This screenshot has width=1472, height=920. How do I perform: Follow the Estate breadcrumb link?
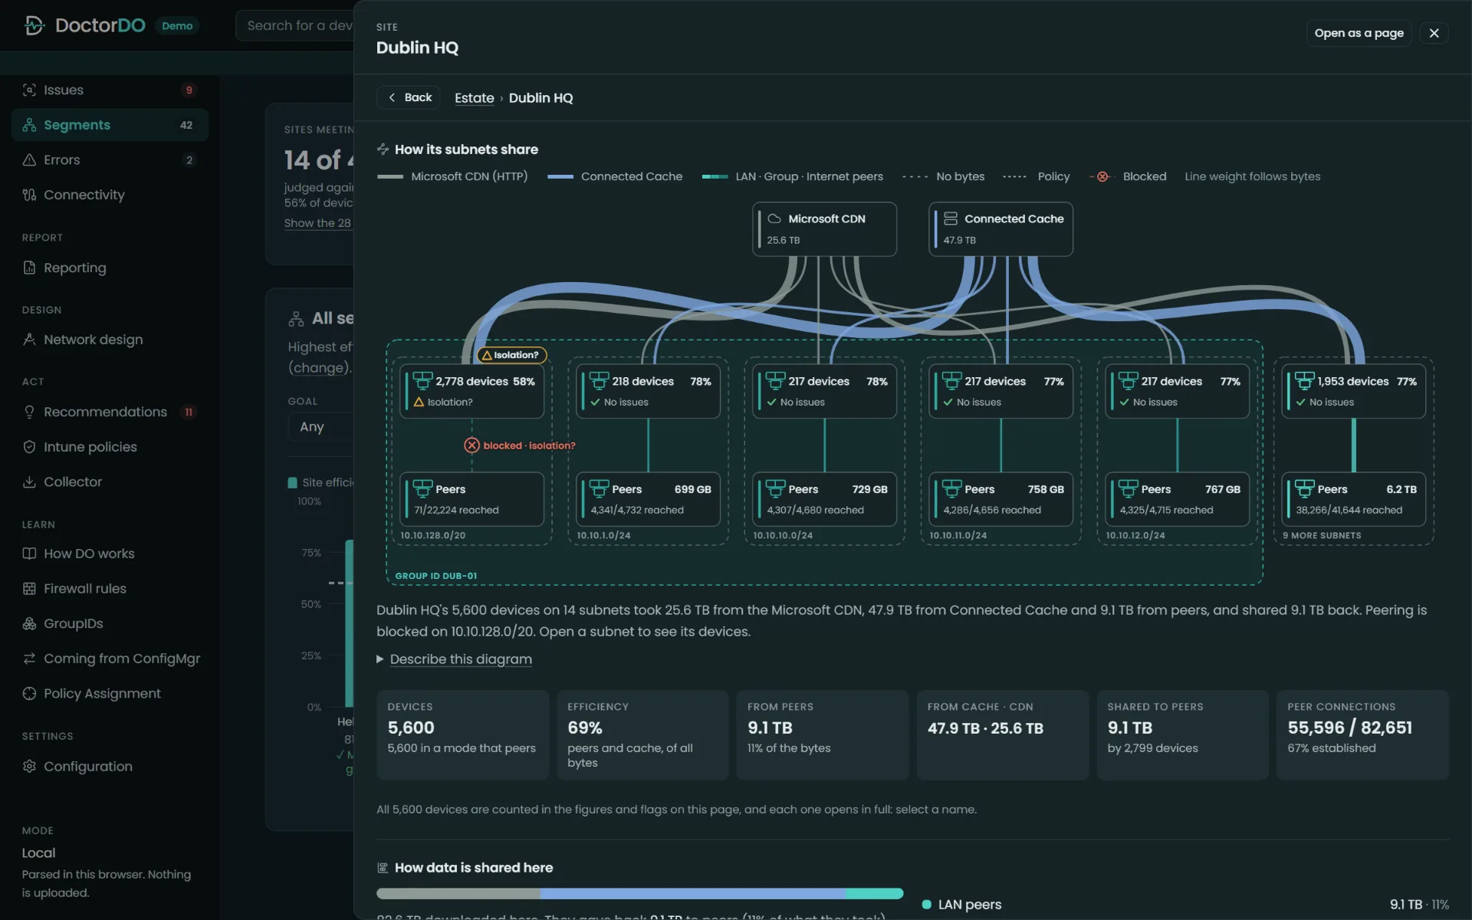pos(474,98)
